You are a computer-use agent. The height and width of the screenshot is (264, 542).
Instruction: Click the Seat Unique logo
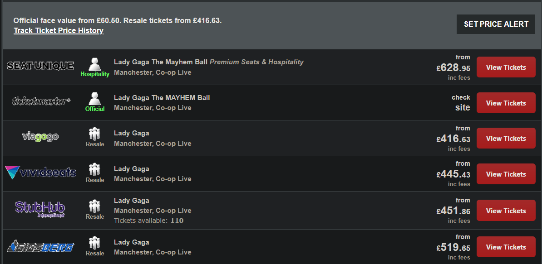point(40,66)
